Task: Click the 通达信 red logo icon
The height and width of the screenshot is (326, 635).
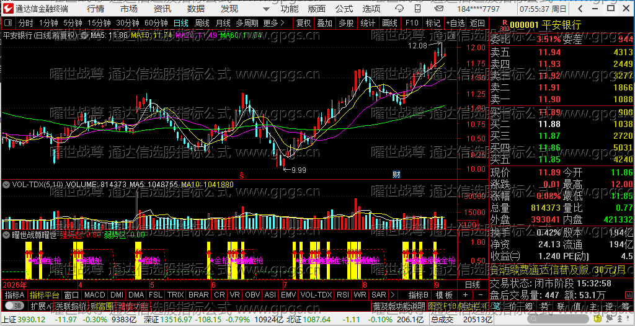Action: (8, 9)
